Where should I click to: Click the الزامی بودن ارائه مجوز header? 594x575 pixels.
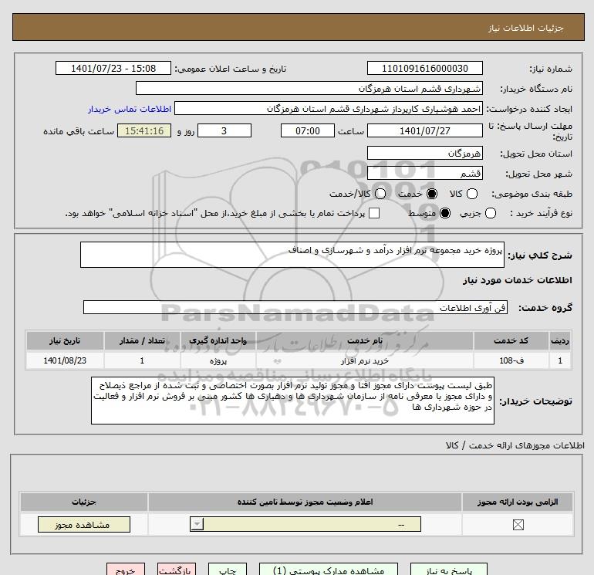pyautogui.click(x=518, y=502)
